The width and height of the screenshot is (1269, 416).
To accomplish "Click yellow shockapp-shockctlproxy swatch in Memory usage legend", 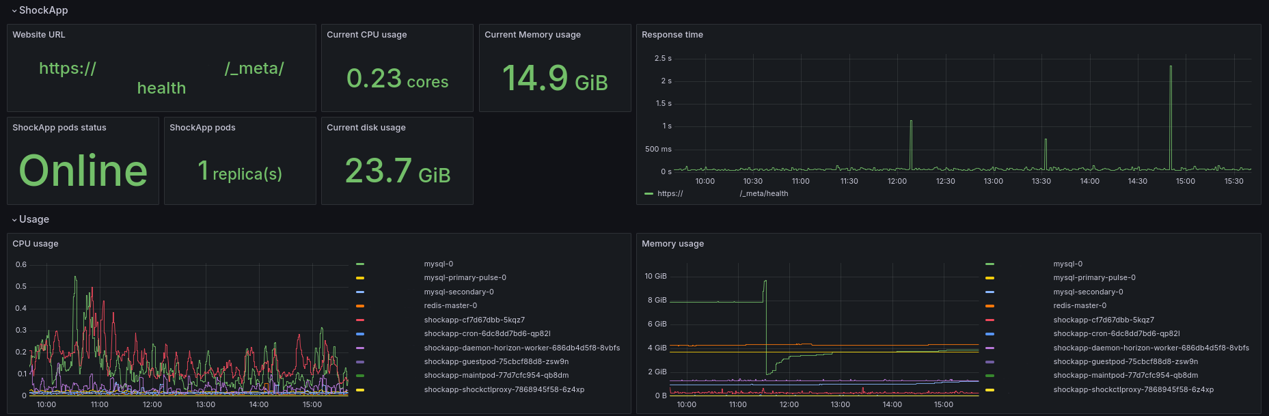I will click(990, 390).
